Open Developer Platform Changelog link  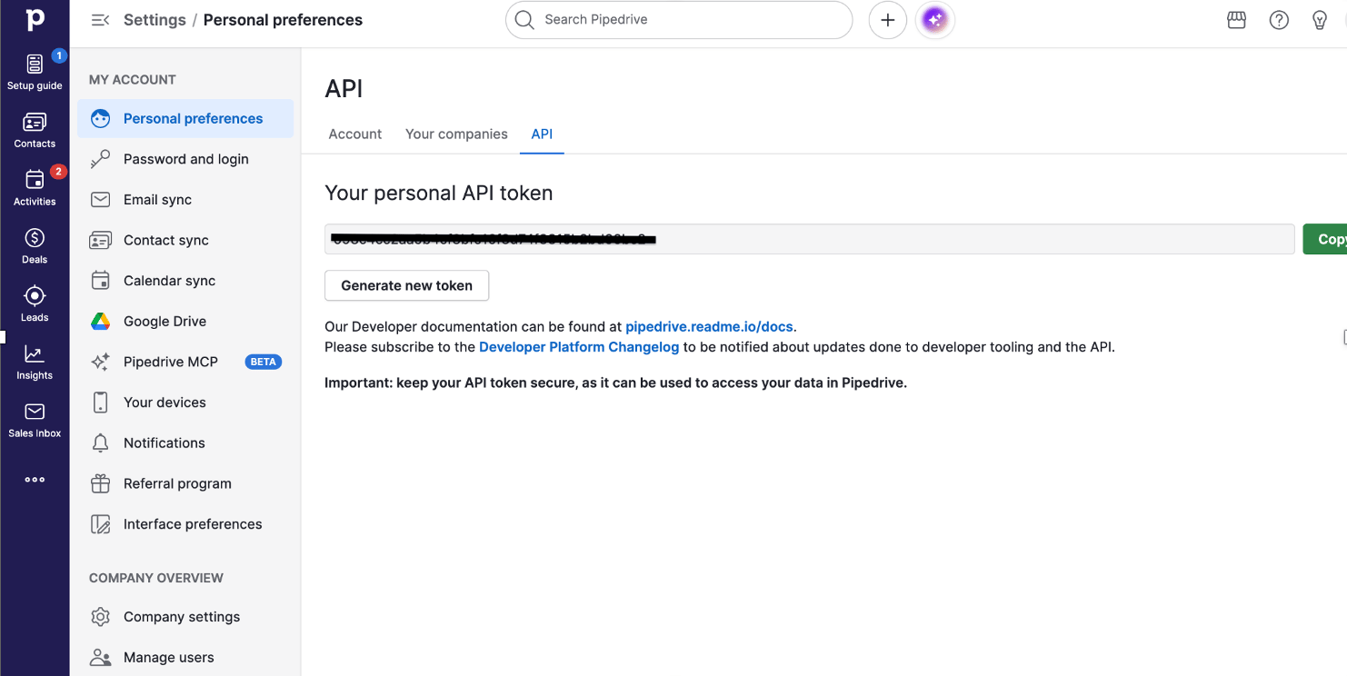point(579,346)
